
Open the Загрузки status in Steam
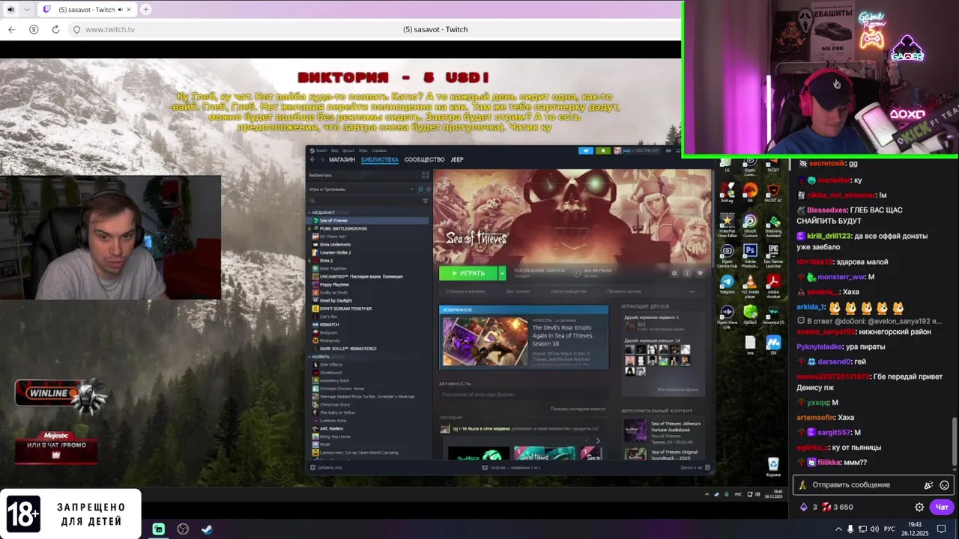[x=512, y=467]
